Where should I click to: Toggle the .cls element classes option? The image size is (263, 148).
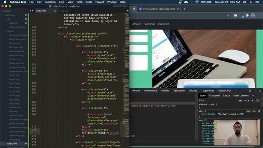pyautogui.click(x=247, y=101)
